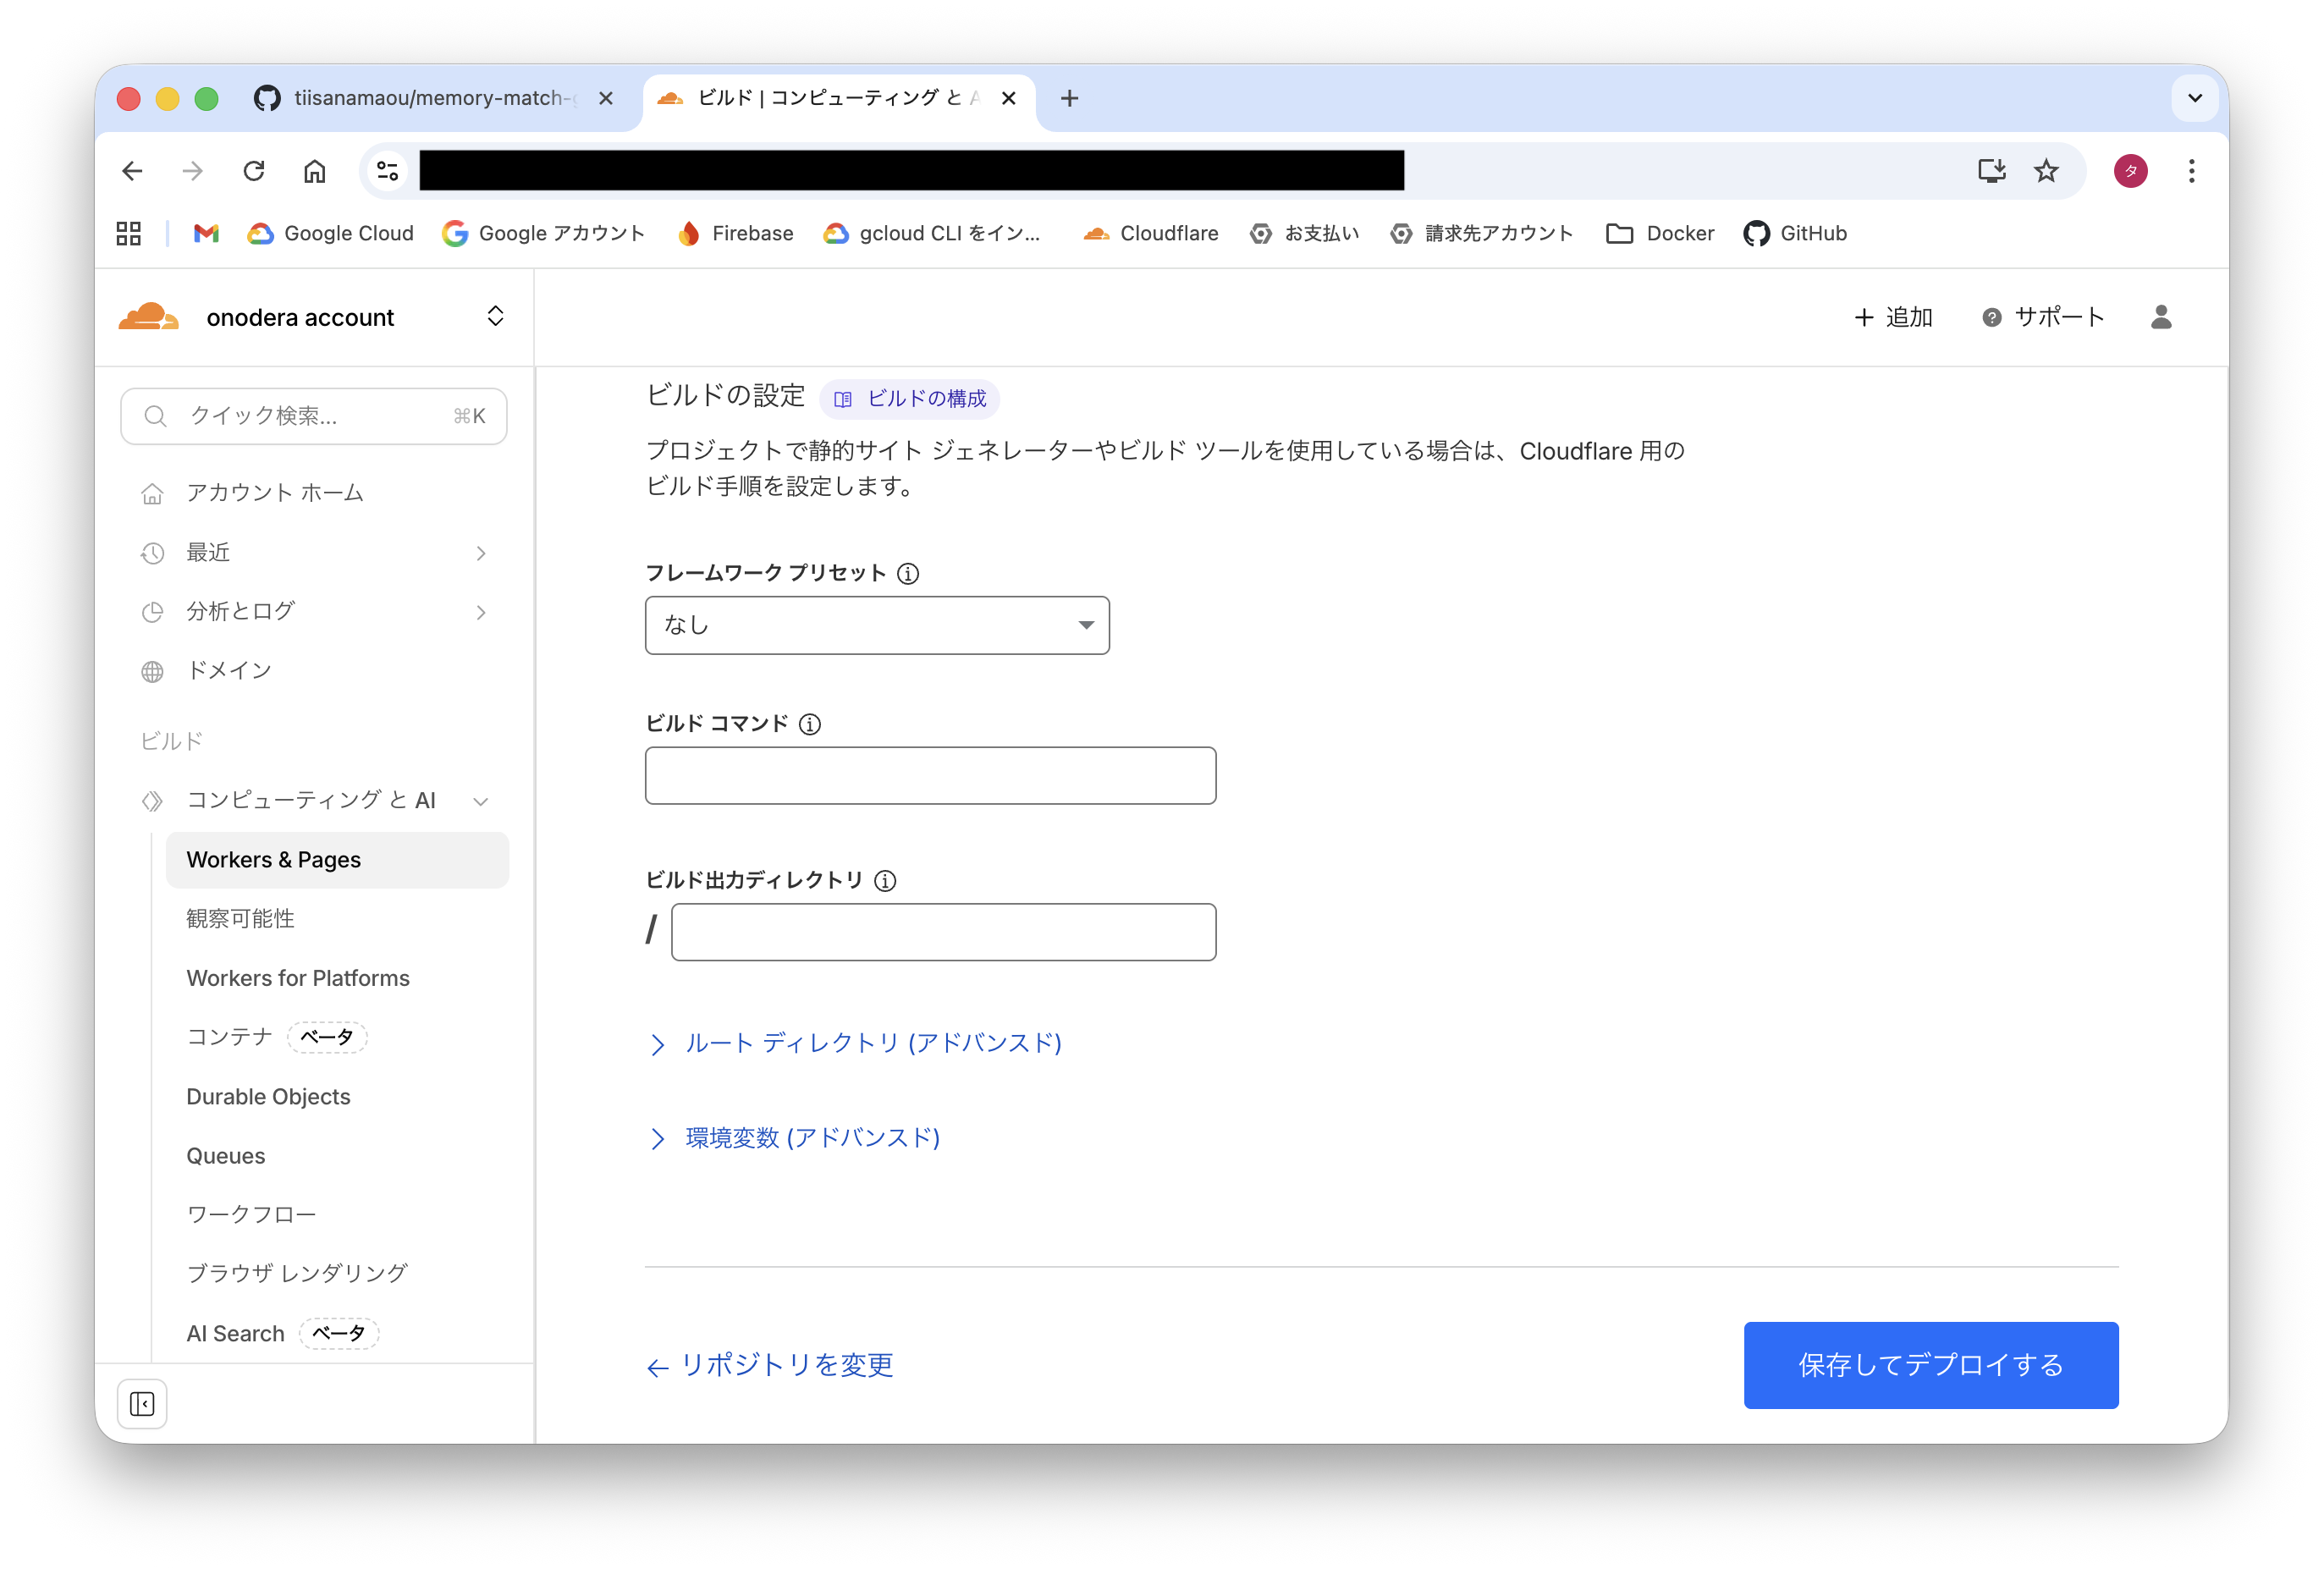
Task: Click the 保存してデプロイする button
Action: [x=1930, y=1365]
